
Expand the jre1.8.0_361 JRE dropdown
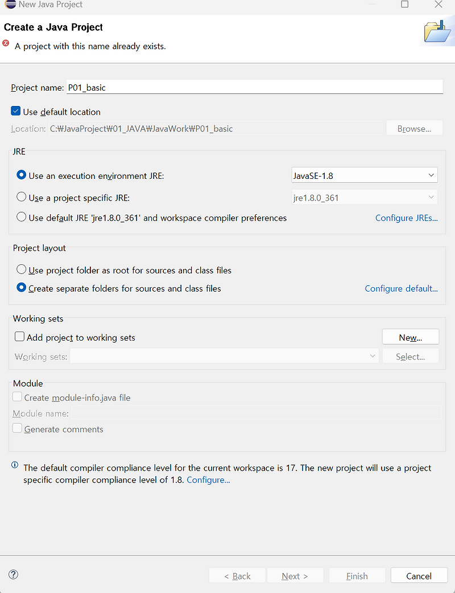coord(364,198)
